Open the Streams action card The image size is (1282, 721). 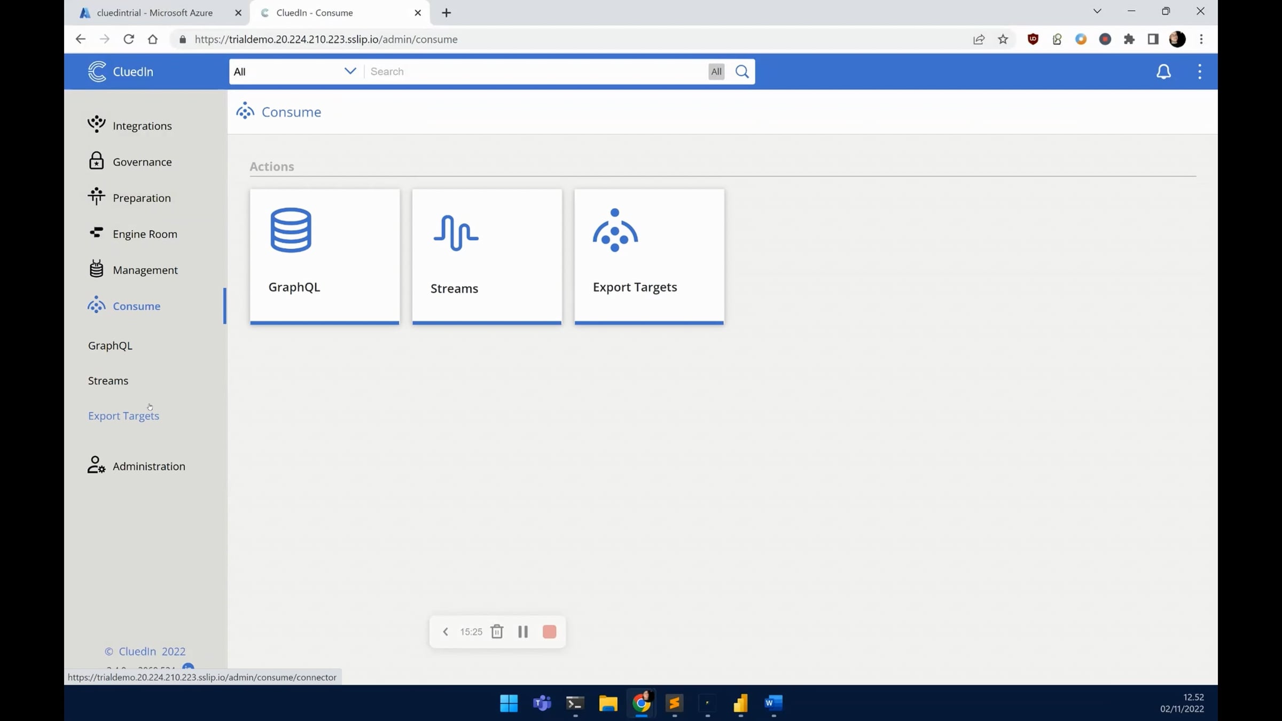point(487,257)
